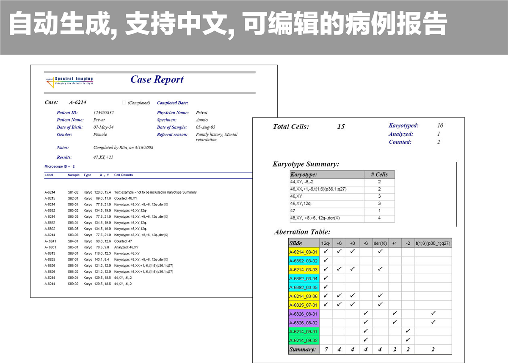Click the der(X) checkmark in A-6825_07-01 row
Viewport: 508px width, 363px height.
[380, 305]
